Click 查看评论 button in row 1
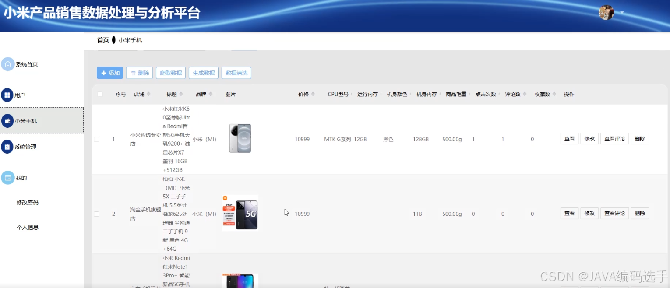This screenshot has width=670, height=288. click(x=614, y=139)
